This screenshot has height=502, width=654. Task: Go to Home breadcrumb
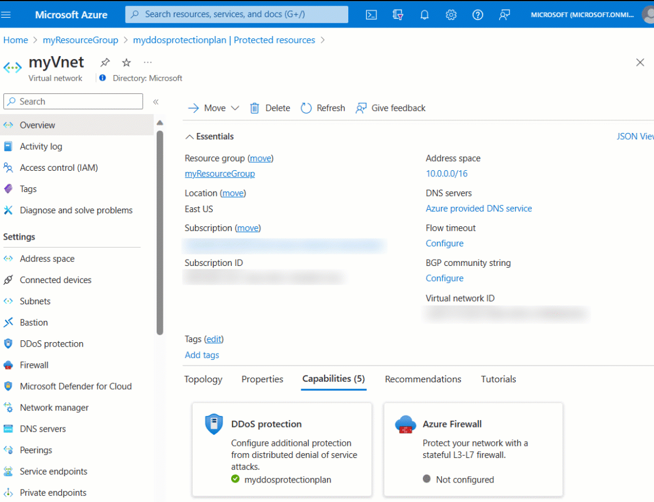click(15, 40)
